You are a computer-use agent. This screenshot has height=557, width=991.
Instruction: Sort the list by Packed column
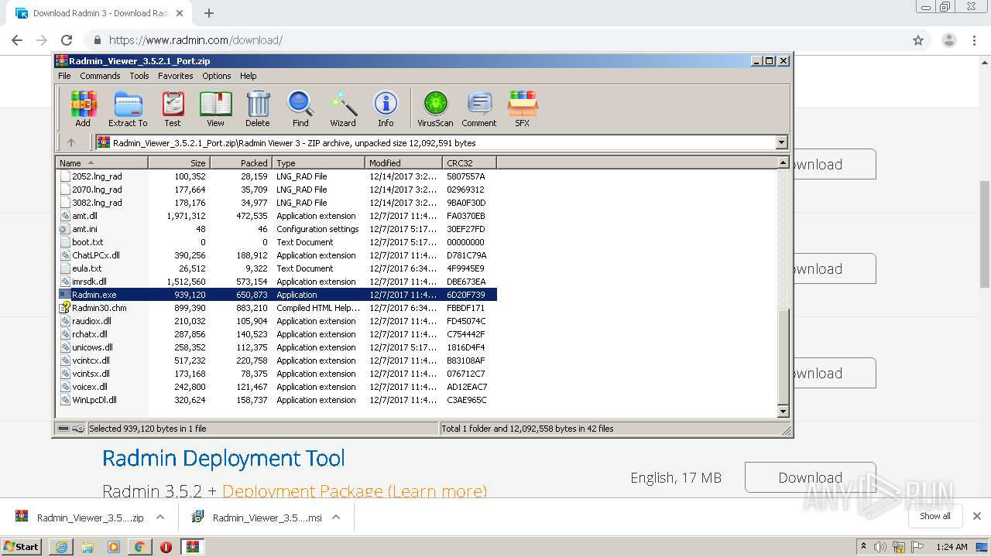(241, 163)
